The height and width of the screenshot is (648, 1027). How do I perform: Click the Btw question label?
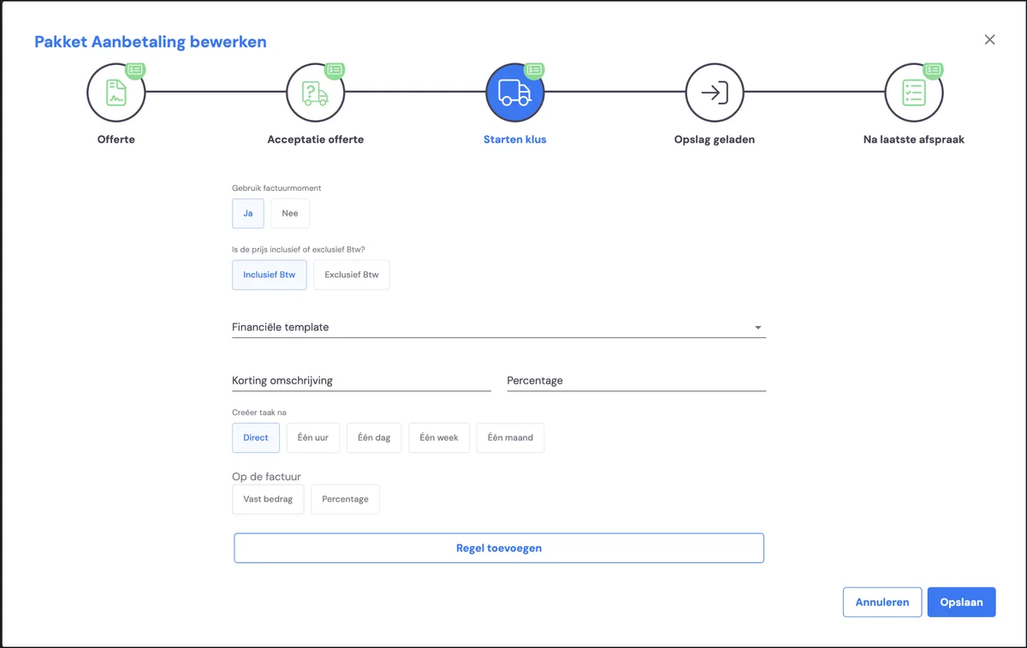point(299,250)
